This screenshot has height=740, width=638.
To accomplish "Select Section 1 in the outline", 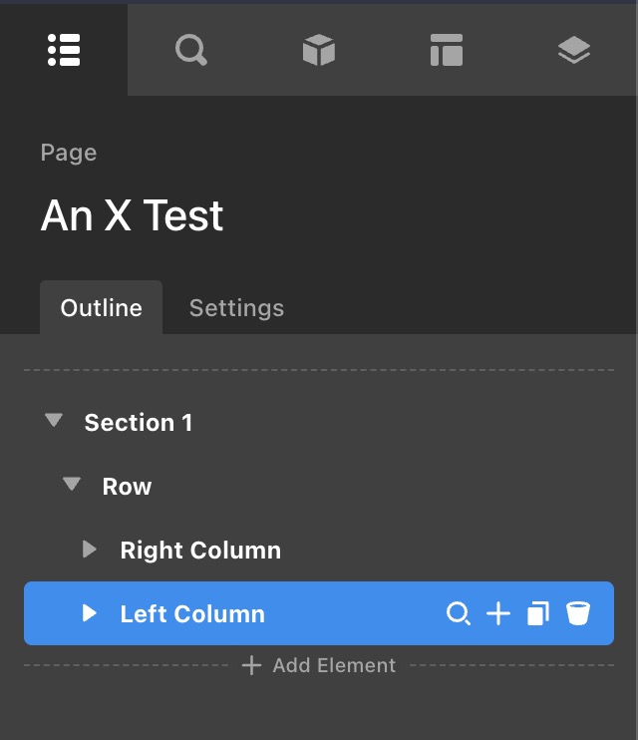I will coord(139,423).
